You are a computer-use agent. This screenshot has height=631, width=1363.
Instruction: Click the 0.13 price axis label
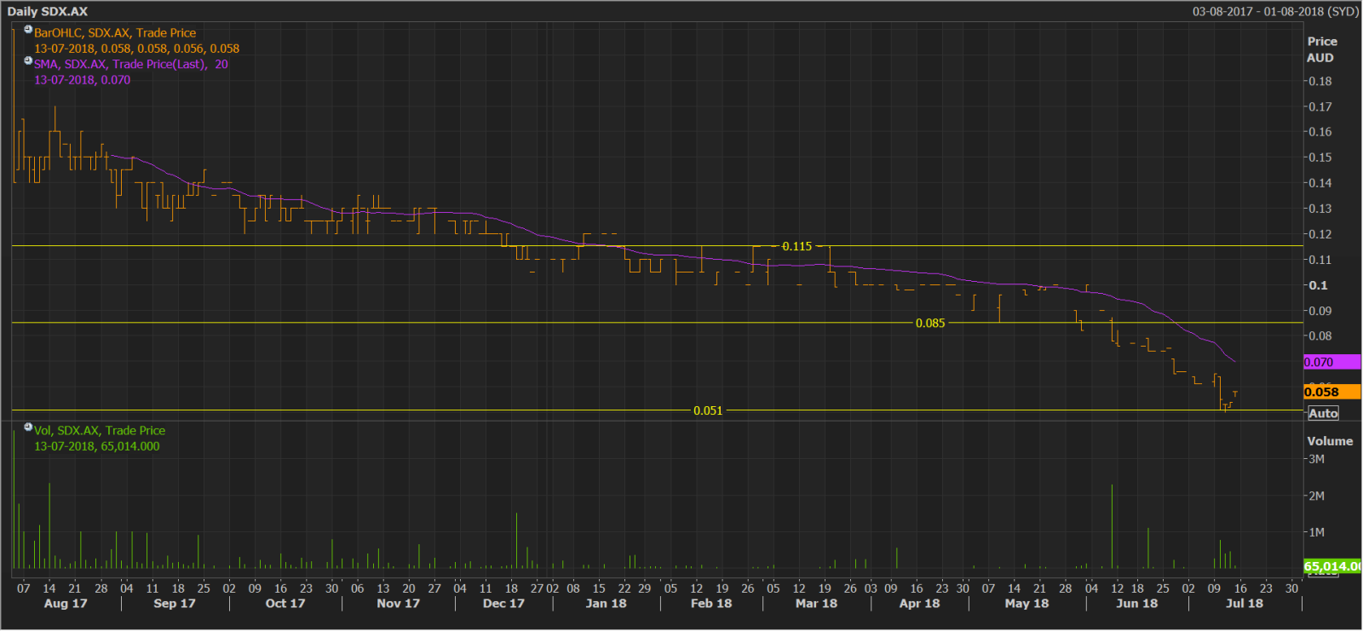point(1320,209)
